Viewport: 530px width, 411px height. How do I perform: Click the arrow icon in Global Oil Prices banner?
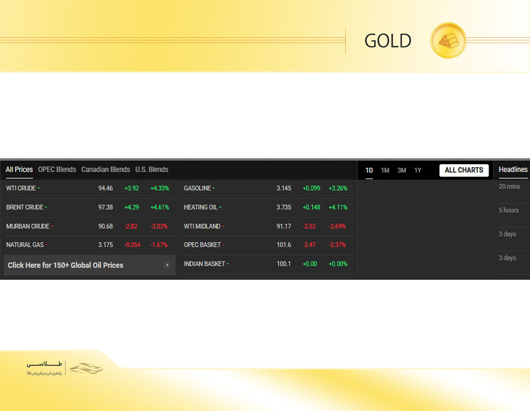point(167,265)
